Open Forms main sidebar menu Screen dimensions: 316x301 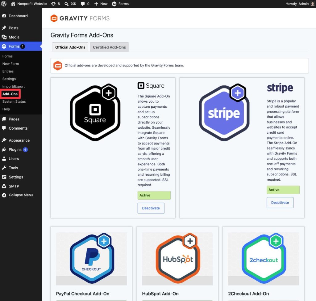click(x=21, y=46)
